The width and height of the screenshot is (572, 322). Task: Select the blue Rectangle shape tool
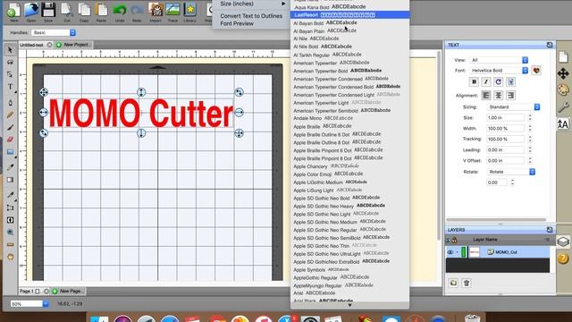click(x=10, y=152)
